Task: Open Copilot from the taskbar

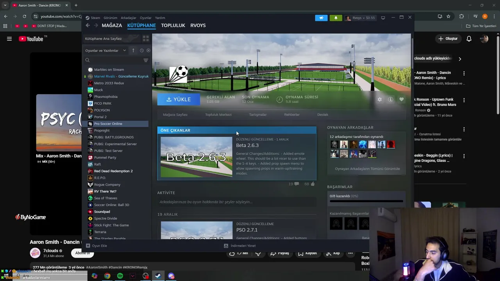Action: [x=94, y=276]
